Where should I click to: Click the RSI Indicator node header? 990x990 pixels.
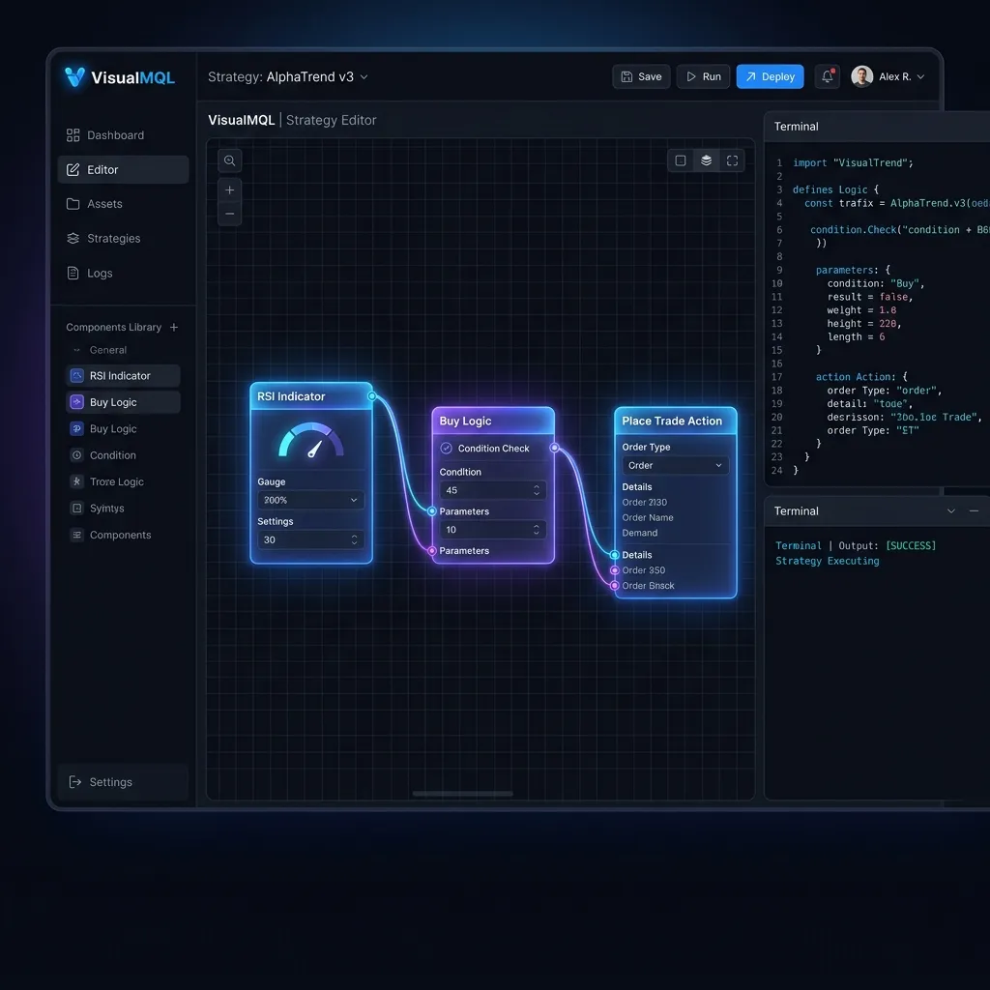point(311,396)
